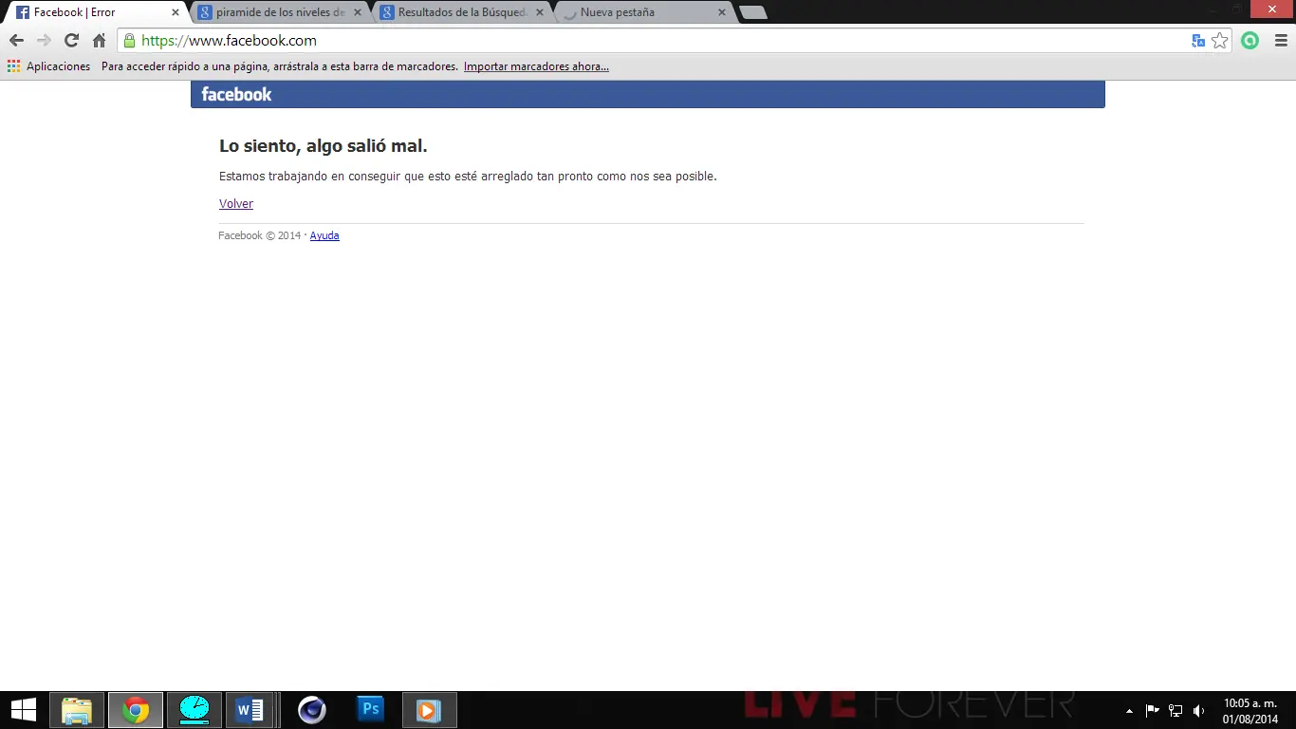Go back to the previous page
The height and width of the screenshot is (729, 1296).
tap(16, 41)
